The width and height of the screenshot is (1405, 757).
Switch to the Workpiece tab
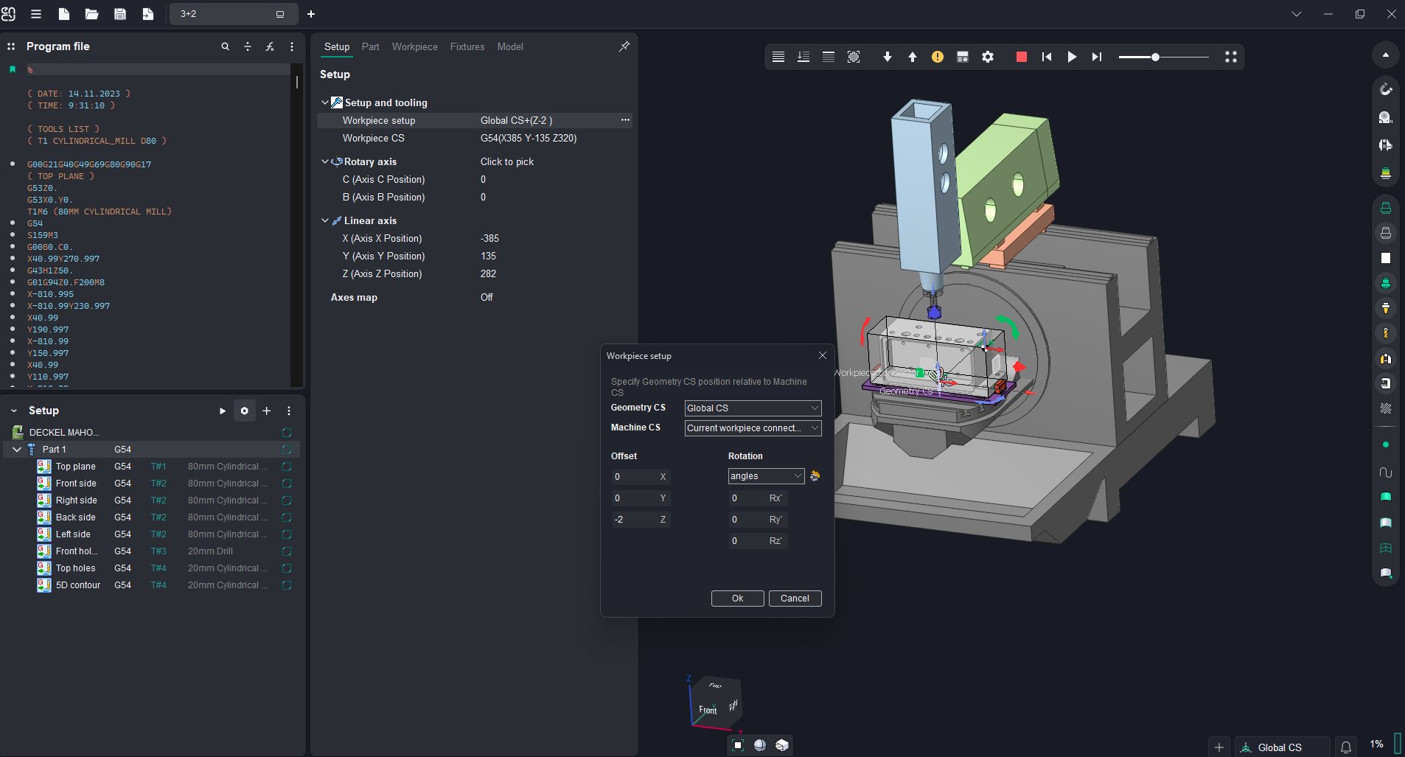tap(414, 46)
